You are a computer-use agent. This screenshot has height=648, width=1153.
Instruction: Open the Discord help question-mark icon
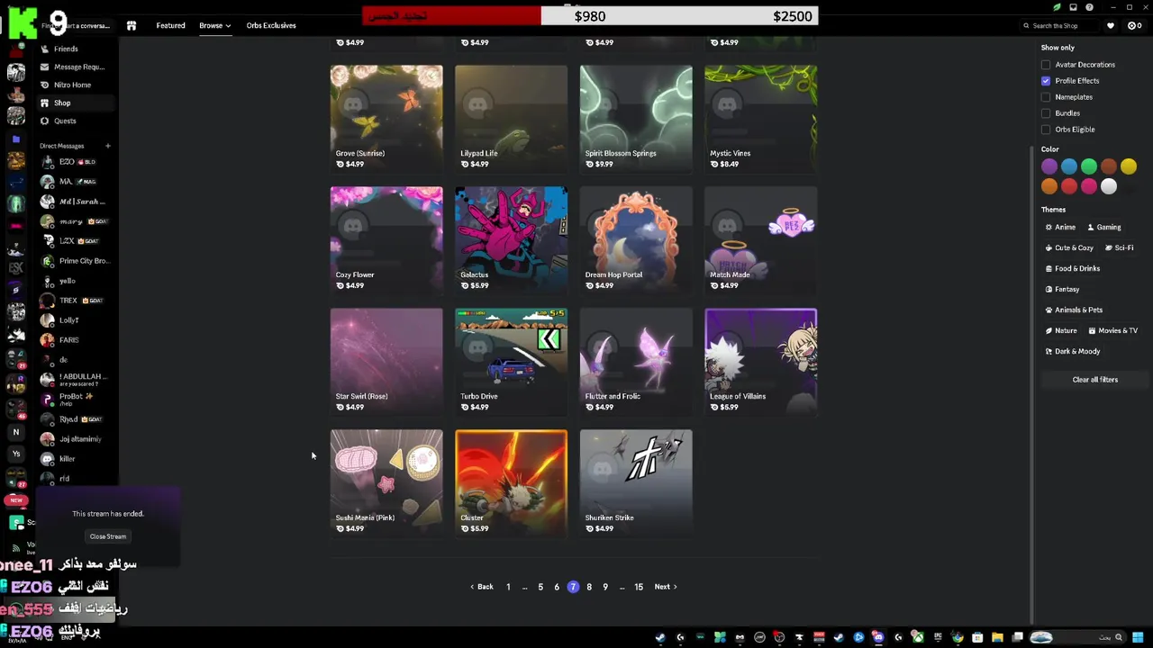(x=1089, y=7)
